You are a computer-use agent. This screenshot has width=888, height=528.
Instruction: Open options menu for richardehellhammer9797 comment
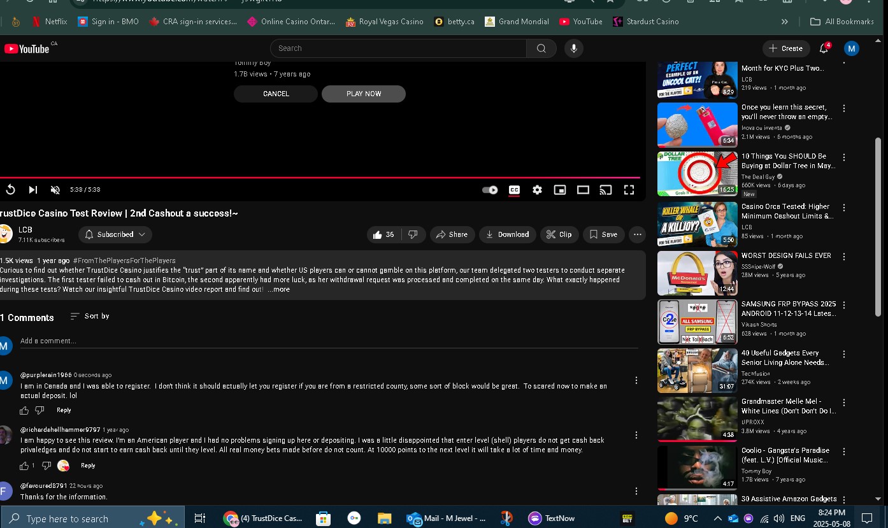click(636, 435)
